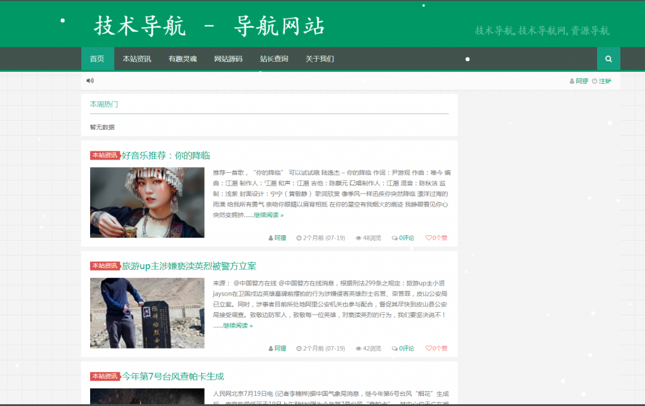This screenshot has height=406, width=645.
Task: Click 0评论 on 你的降临 post
Action: click(x=406, y=238)
